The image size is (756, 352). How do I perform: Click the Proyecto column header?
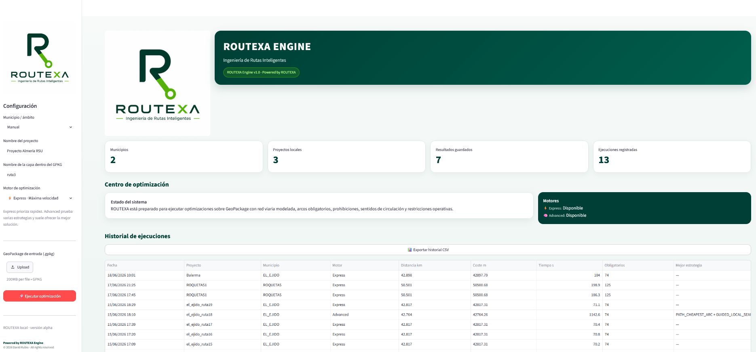pyautogui.click(x=222, y=265)
